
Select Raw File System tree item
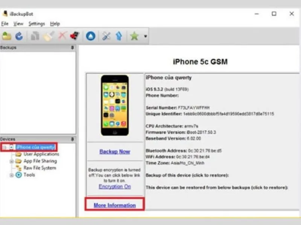(x=40, y=168)
